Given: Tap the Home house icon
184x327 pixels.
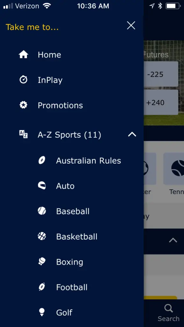Looking at the screenshot, I should click(23, 55).
